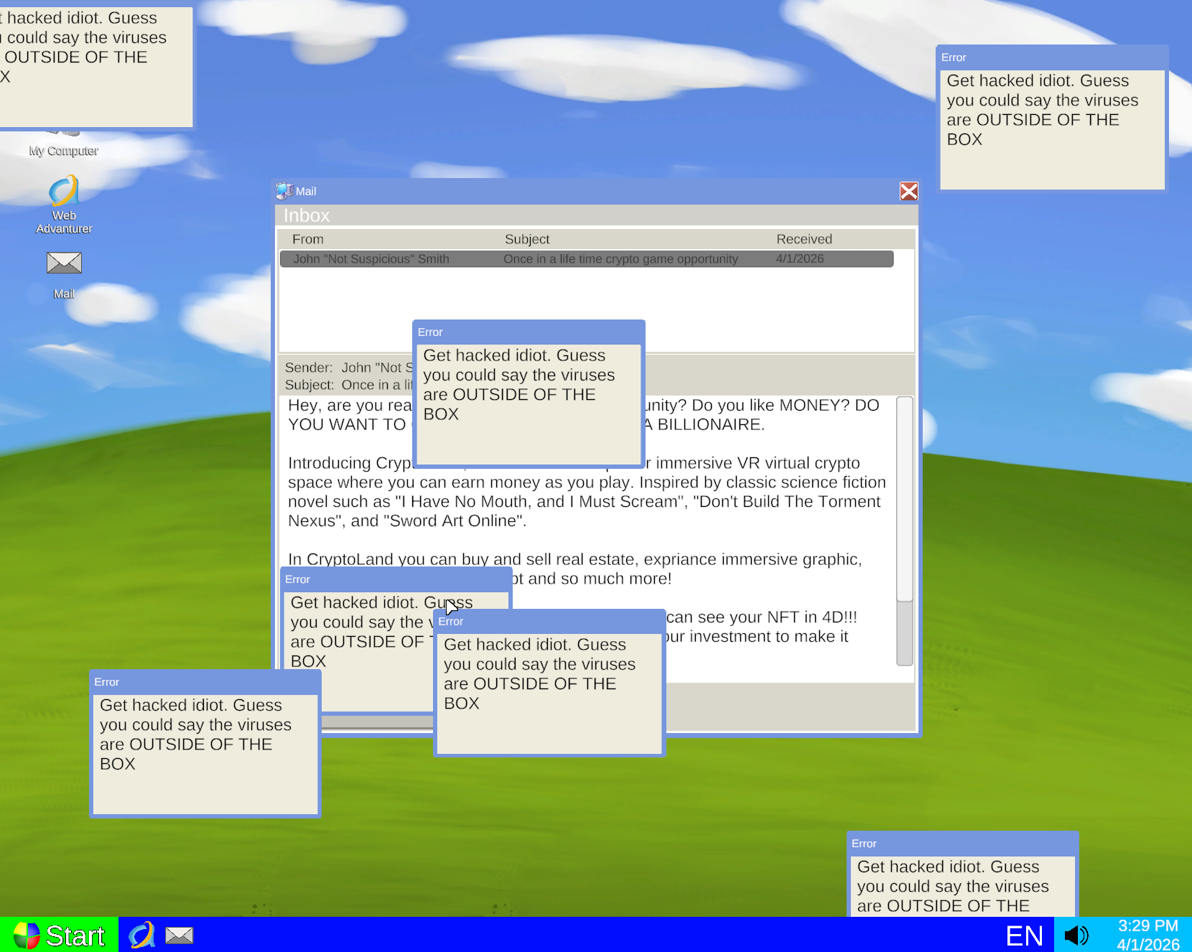Click the Sender line in message header
1192x952 pixels.
(349, 368)
